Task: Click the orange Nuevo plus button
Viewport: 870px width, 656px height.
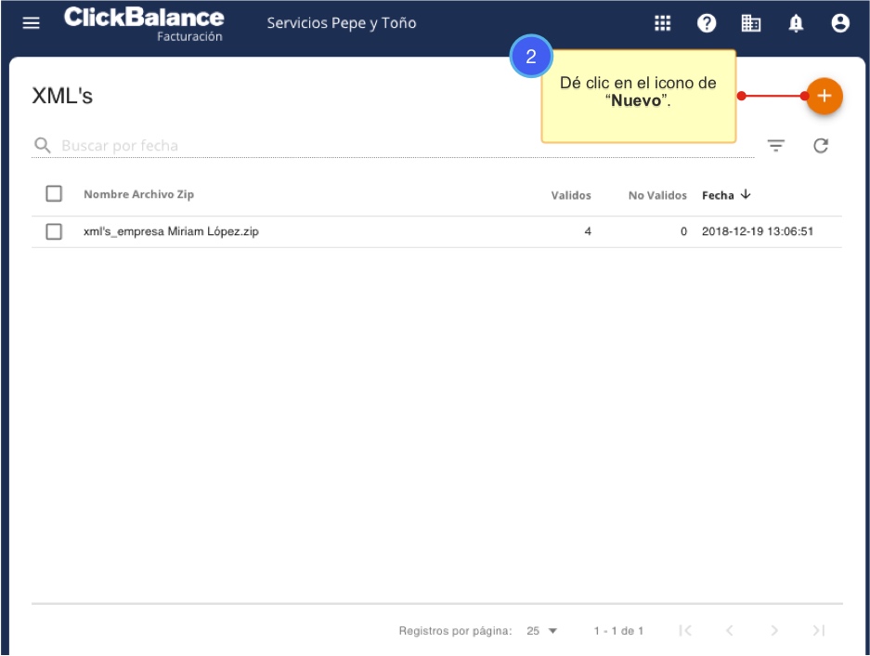Action: click(x=824, y=96)
